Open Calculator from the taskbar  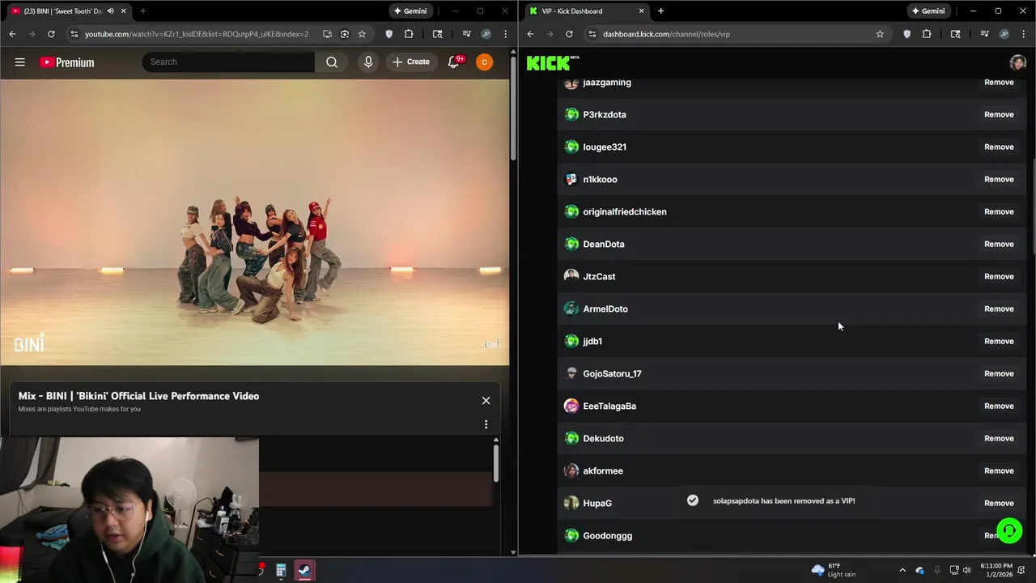coord(281,570)
